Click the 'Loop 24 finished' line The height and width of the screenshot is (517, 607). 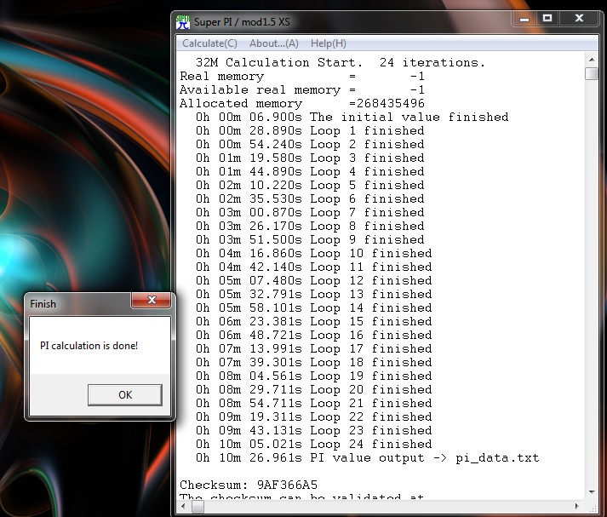(313, 445)
